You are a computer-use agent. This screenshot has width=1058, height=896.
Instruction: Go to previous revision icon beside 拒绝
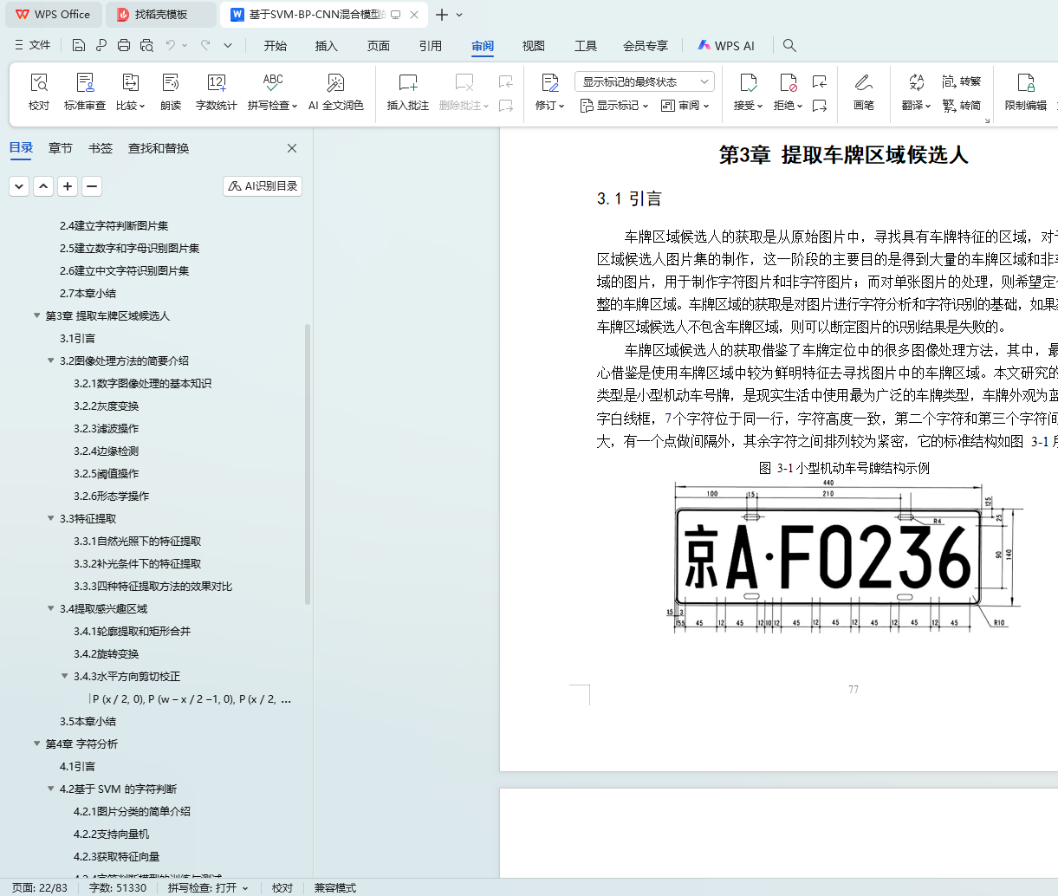coord(820,81)
